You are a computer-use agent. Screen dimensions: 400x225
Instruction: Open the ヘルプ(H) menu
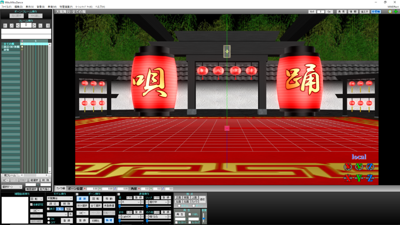tap(100, 7)
